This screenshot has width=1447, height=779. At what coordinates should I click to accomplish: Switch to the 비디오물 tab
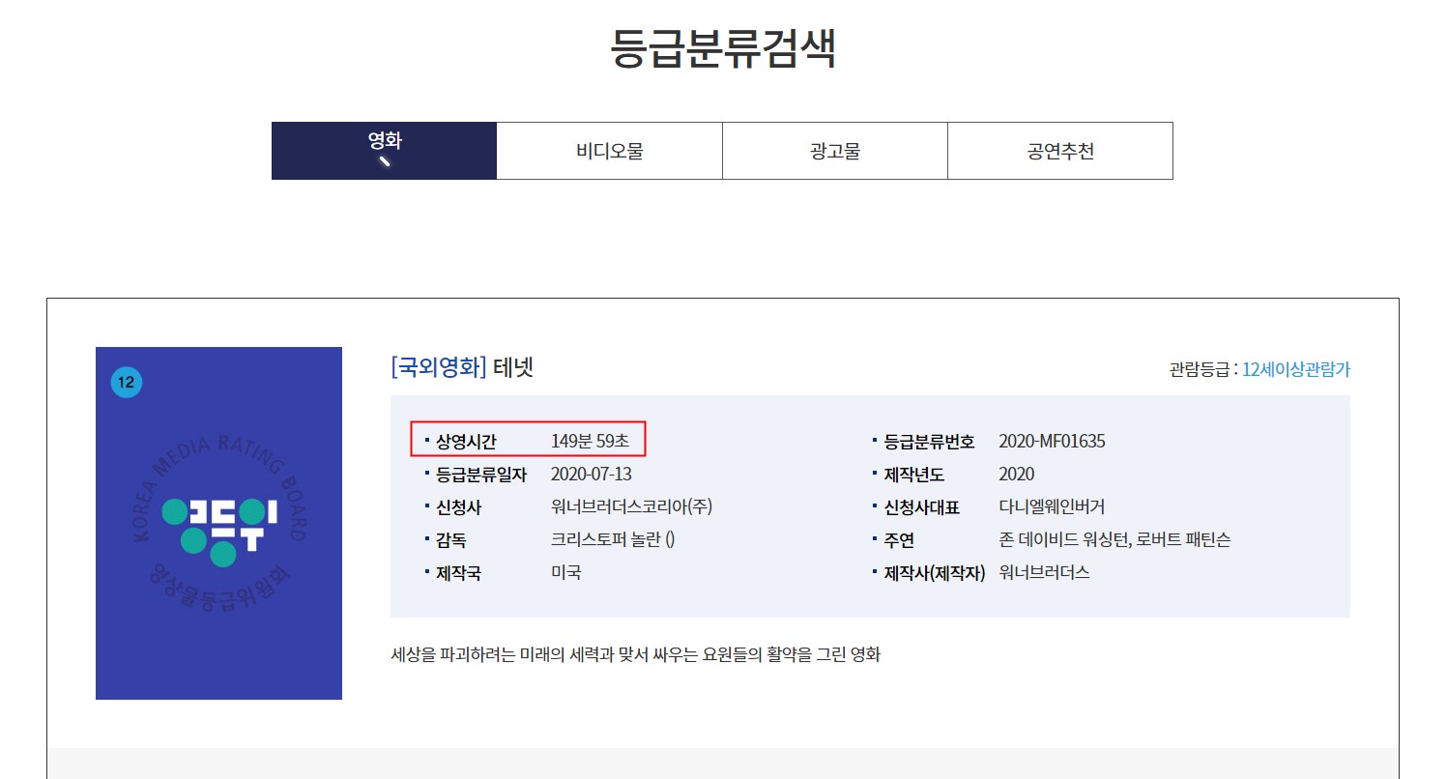609,151
